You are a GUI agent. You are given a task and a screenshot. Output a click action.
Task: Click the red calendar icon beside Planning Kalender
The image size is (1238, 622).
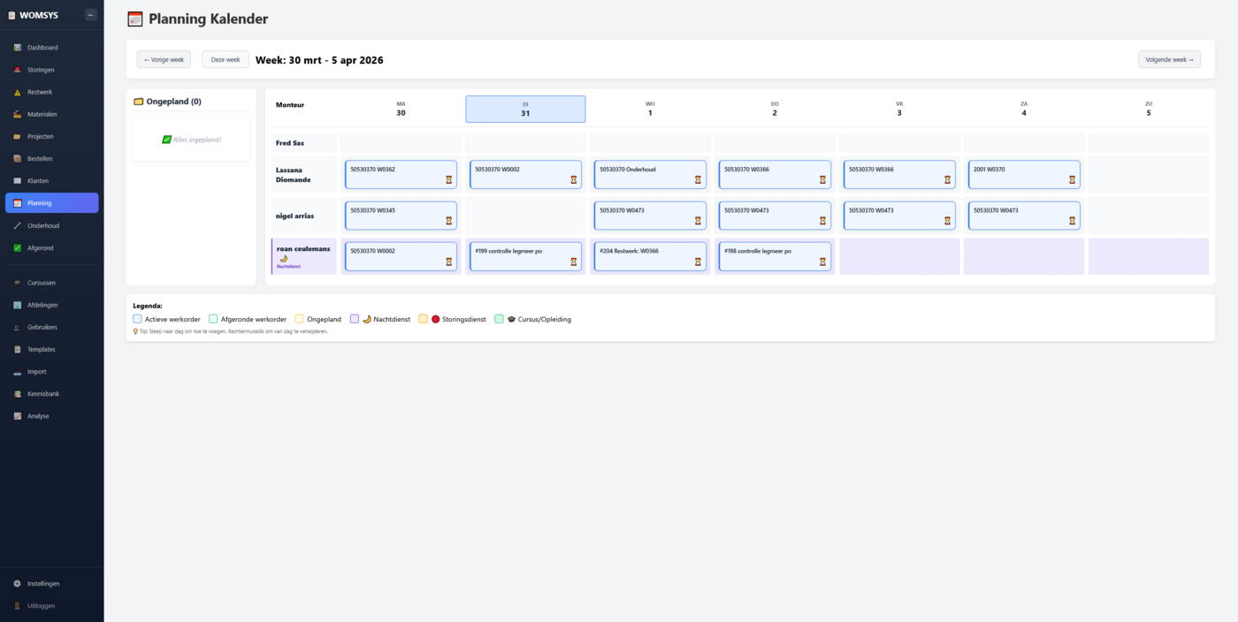(135, 18)
